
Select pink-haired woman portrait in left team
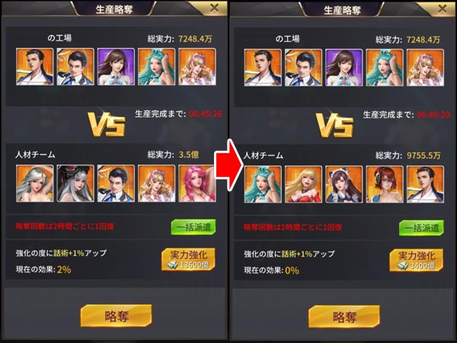click(x=197, y=184)
